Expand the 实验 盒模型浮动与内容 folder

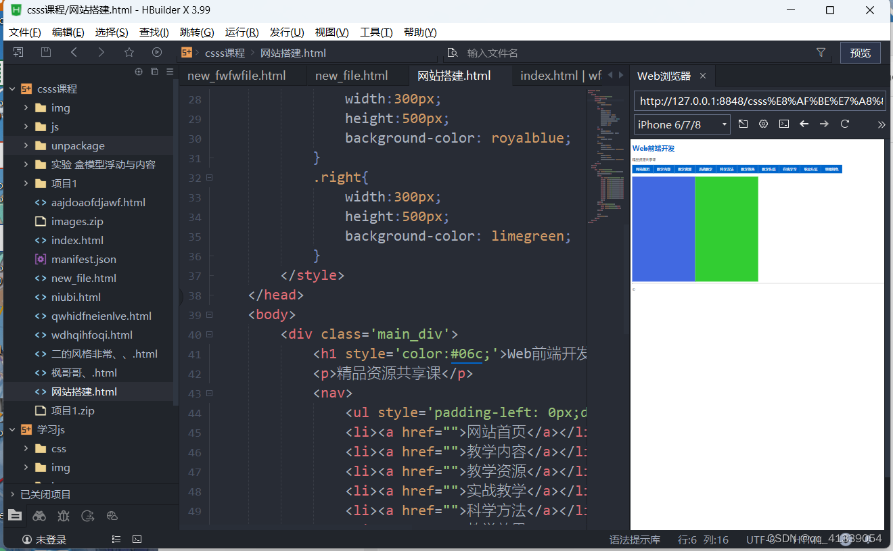click(x=26, y=165)
